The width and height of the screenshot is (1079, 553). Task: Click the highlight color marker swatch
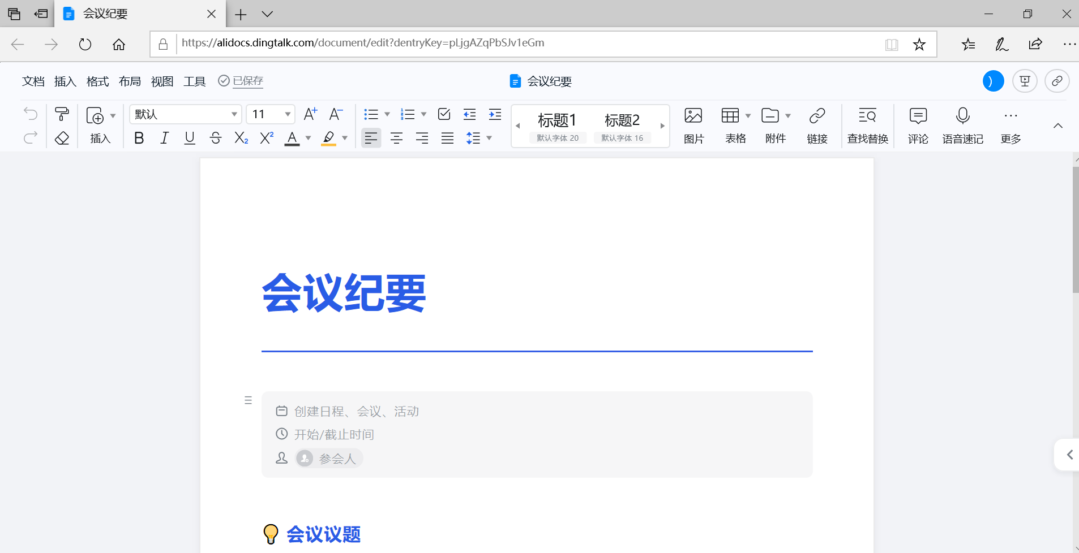tap(328, 138)
